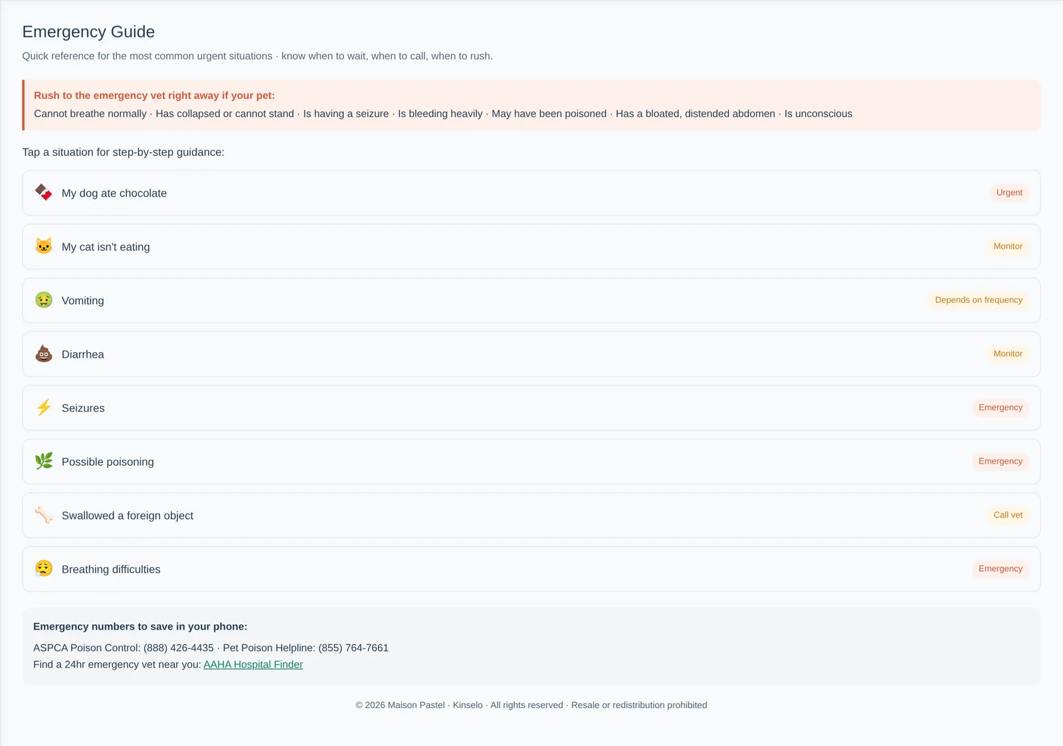Click the Call vet badge

coord(1008,515)
